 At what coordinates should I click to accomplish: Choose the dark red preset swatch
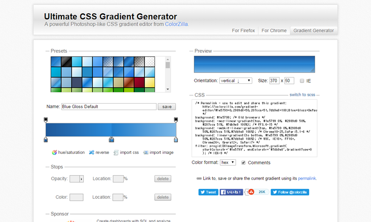pyautogui.click(x=139, y=82)
